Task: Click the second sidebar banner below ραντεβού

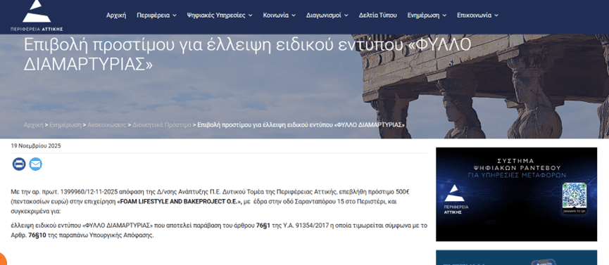Action: 516,258
